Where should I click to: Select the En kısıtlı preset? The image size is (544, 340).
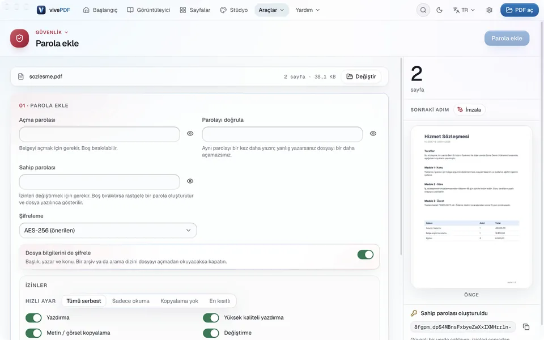220,301
